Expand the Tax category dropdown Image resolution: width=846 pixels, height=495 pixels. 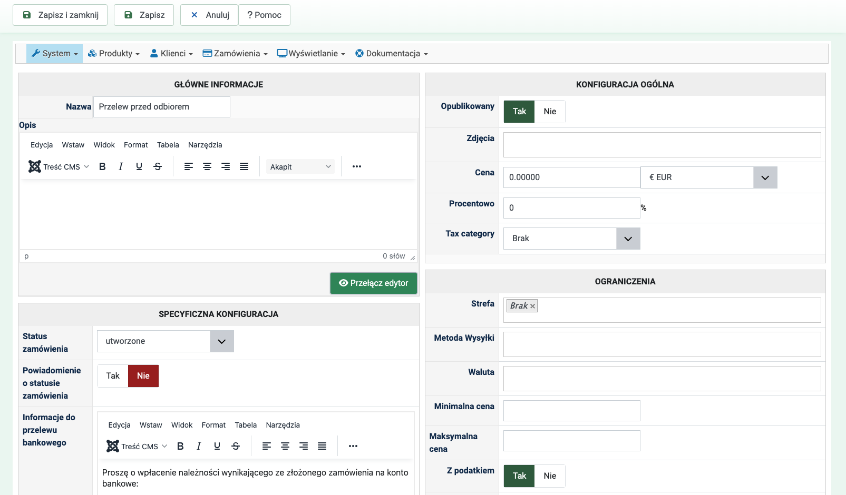coord(628,239)
